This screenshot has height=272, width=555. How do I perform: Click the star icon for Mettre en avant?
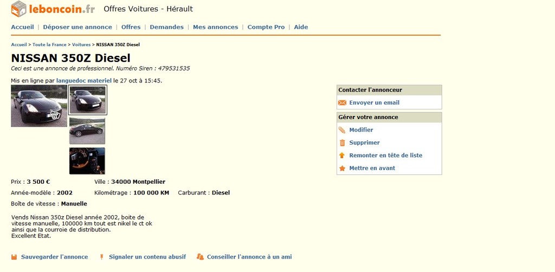[342, 169]
